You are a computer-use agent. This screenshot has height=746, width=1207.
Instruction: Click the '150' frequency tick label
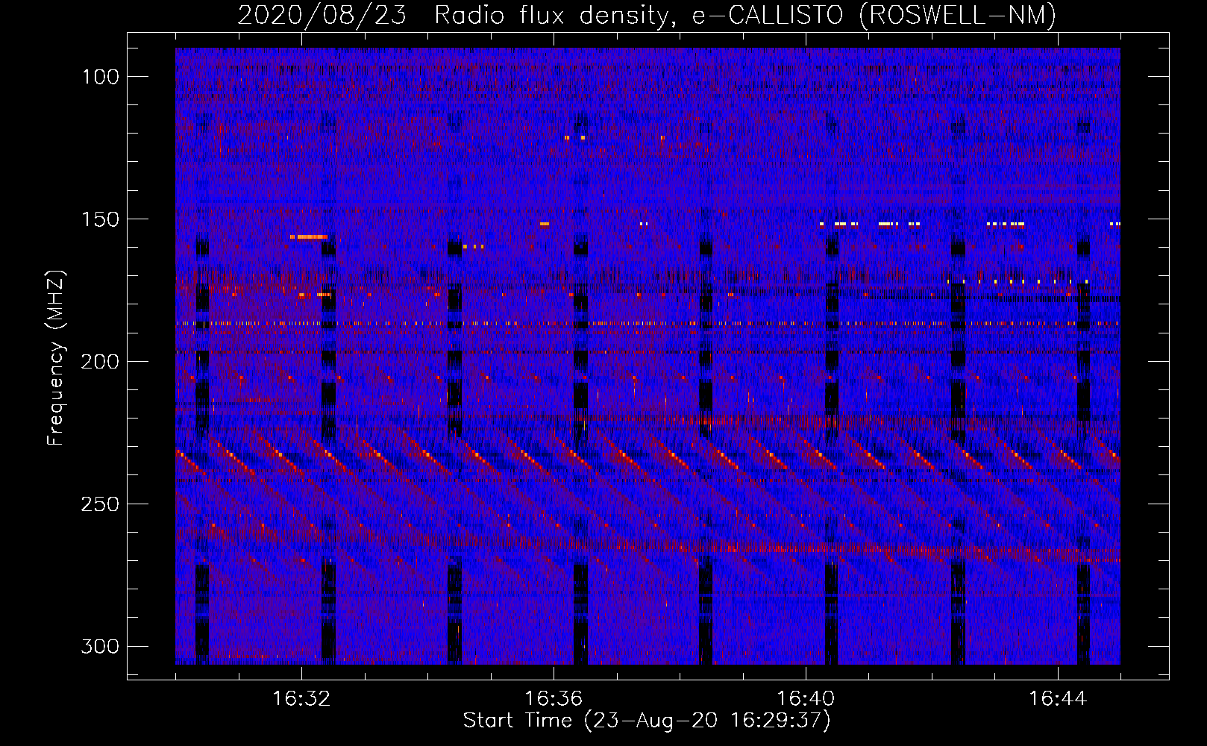(100, 219)
